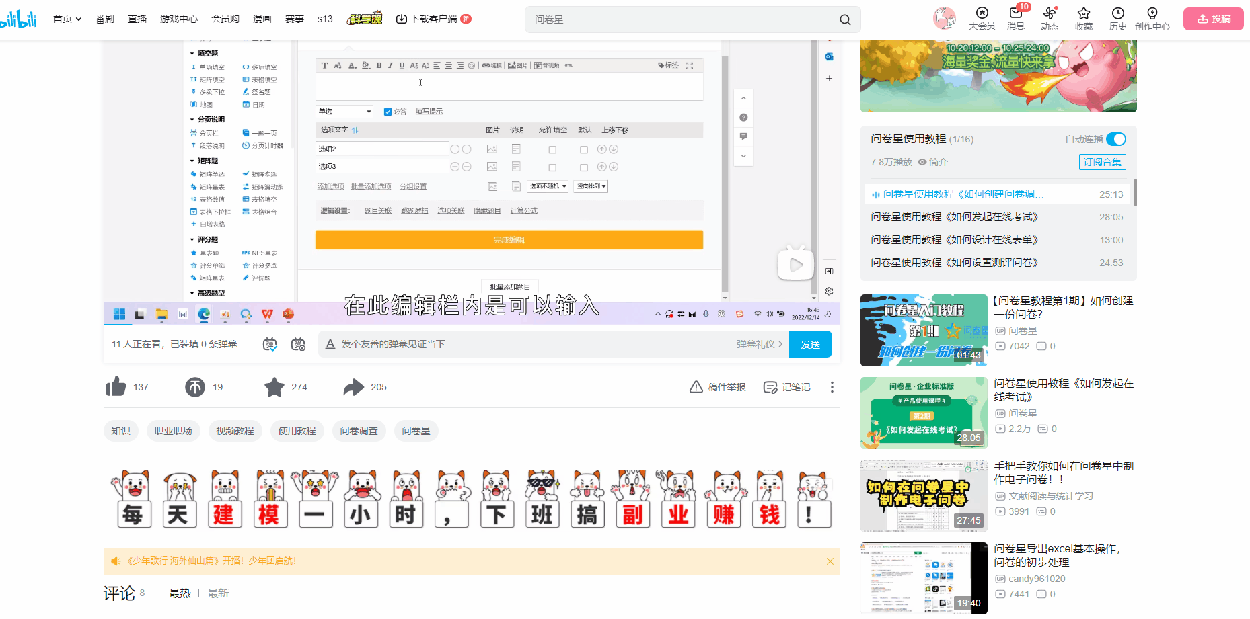Screen dimensions: 1250x619
Task: Click the Windows Start icon in video taskbar
Action: coord(120,314)
